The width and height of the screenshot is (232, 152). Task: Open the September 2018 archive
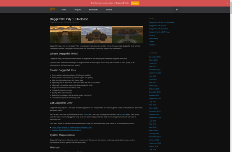click(x=155, y=143)
